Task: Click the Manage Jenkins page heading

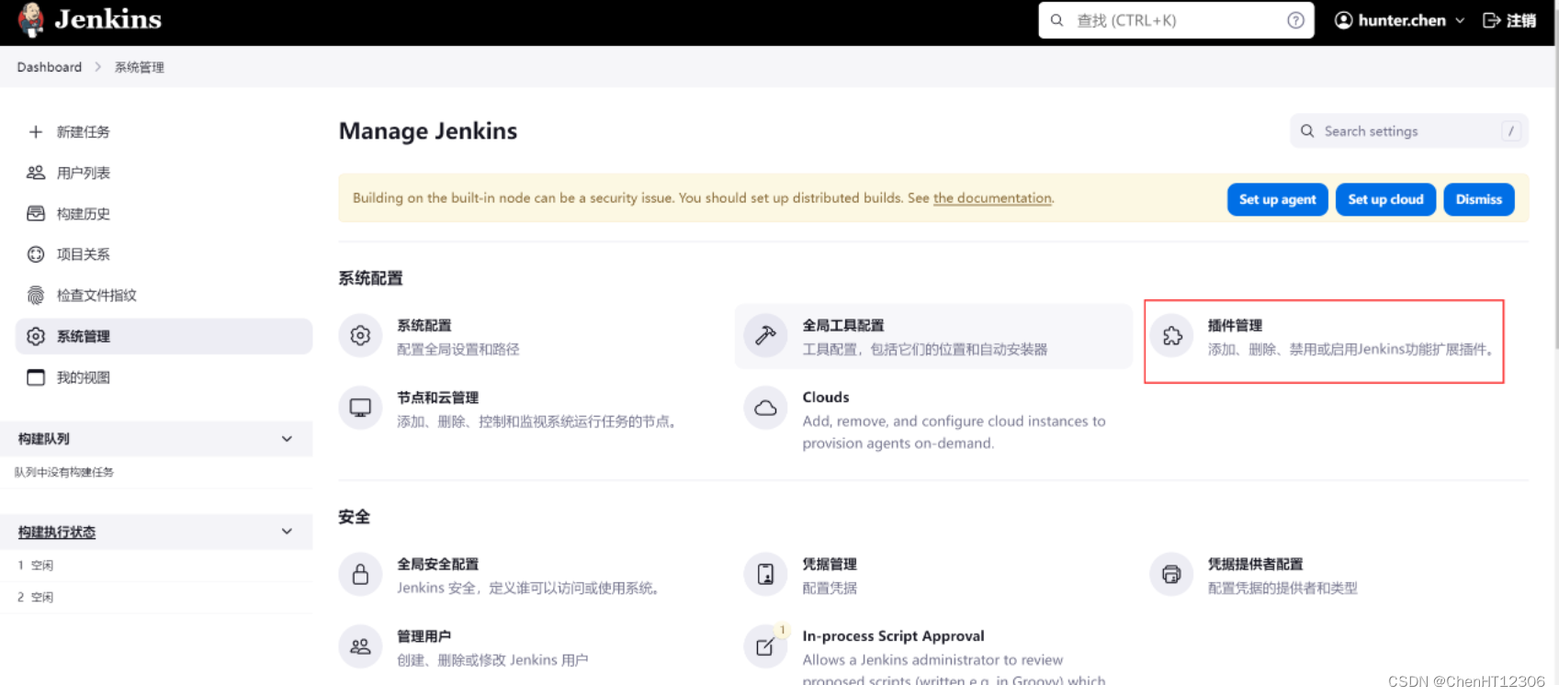Action: tap(428, 131)
